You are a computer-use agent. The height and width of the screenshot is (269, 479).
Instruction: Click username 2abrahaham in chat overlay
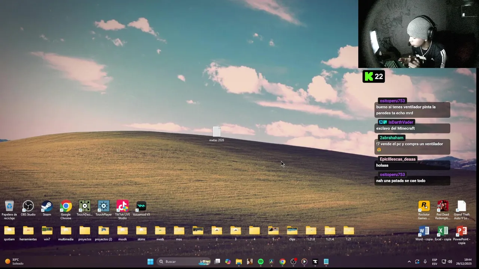tap(391, 138)
